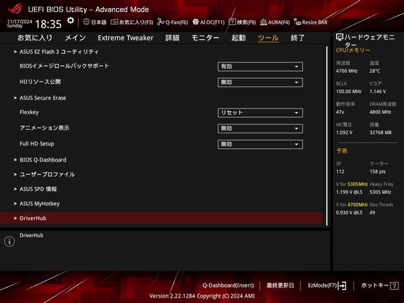Open Full HD Setup dropdown

(x=260, y=144)
